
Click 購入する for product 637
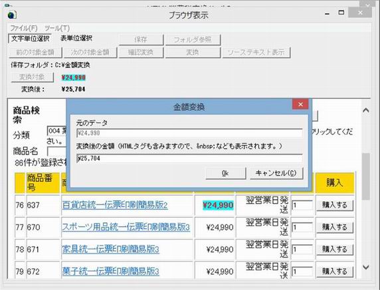point(335,205)
